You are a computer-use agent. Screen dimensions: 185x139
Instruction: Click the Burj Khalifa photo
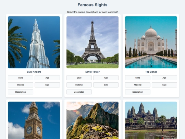coord(34,42)
